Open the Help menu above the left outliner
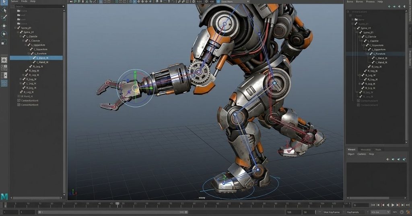Viewport: 412px width, 216px height. [x=33, y=1]
